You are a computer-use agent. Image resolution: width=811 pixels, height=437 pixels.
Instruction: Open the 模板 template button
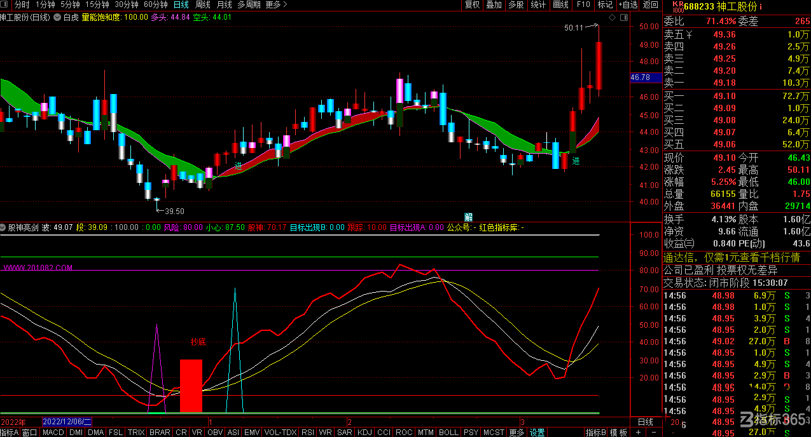pos(618,433)
